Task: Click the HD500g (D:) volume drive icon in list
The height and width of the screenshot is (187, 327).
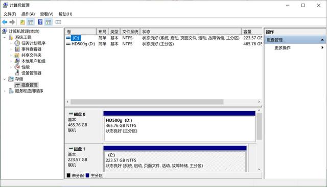Action: [x=68, y=44]
